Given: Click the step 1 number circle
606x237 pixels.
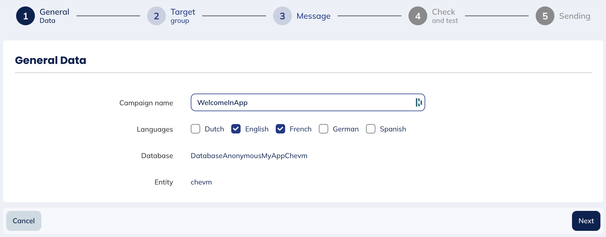Looking at the screenshot, I should (25, 16).
